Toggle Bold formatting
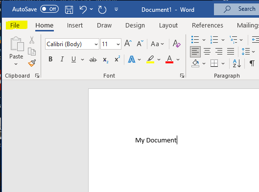The height and width of the screenshot is (192, 259). tap(50, 59)
